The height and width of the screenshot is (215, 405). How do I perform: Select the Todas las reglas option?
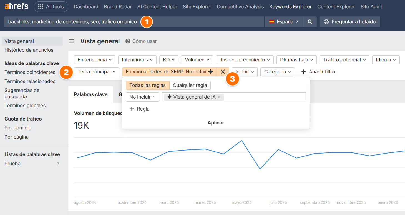(147, 85)
